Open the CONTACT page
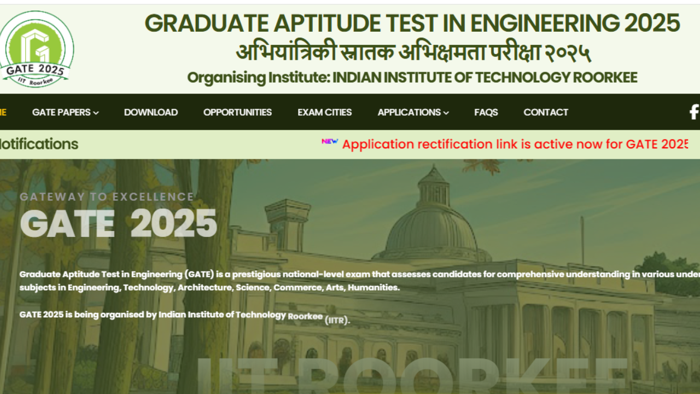This screenshot has width=700, height=394. (546, 112)
